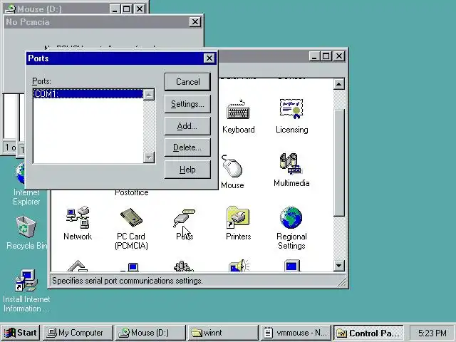456x342 pixels.
Task: Close the No Pcmcia dialog
Action: click(x=195, y=22)
